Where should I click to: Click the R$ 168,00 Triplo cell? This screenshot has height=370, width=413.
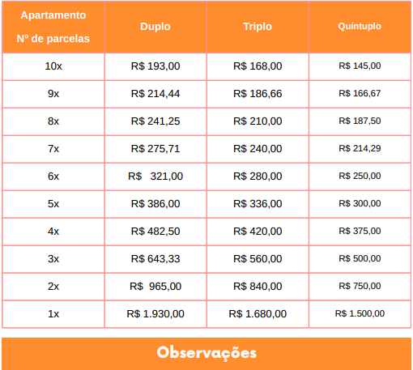coord(258,66)
